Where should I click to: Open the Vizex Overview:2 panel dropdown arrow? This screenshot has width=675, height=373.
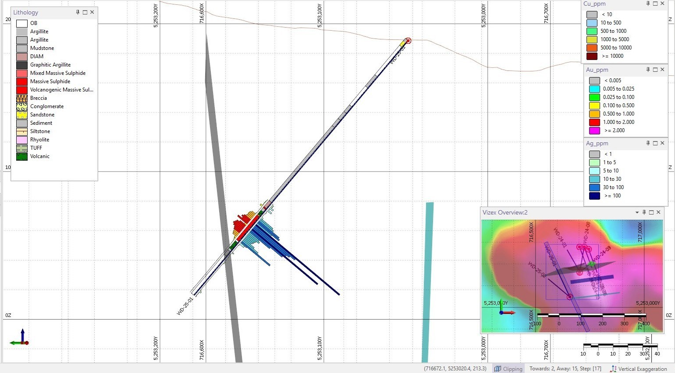[637, 212]
